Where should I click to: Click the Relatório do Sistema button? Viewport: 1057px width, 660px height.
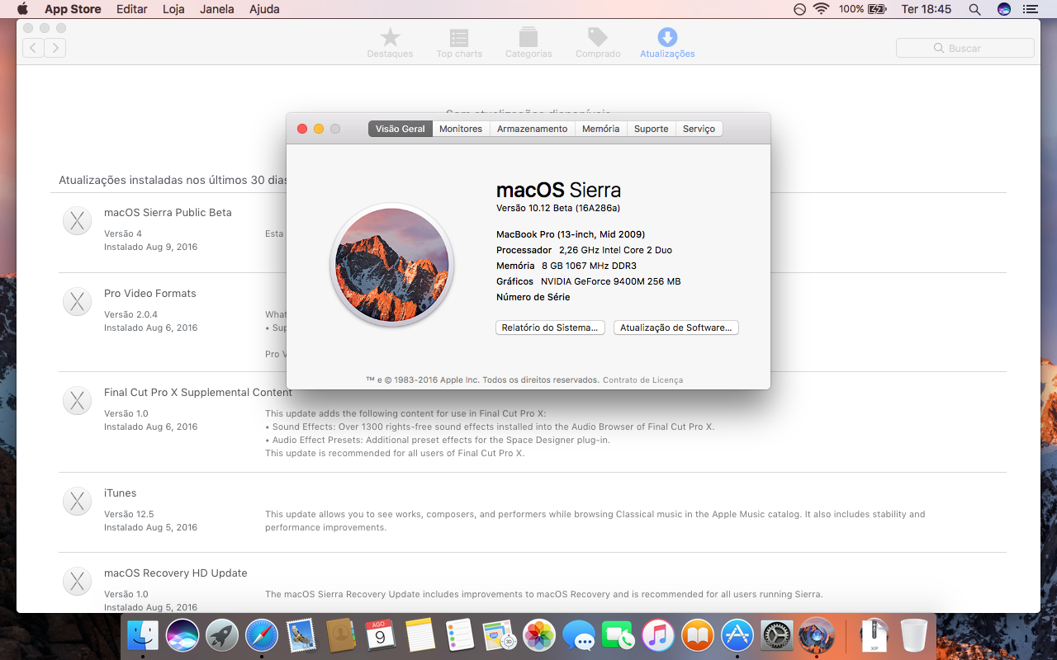click(x=550, y=328)
